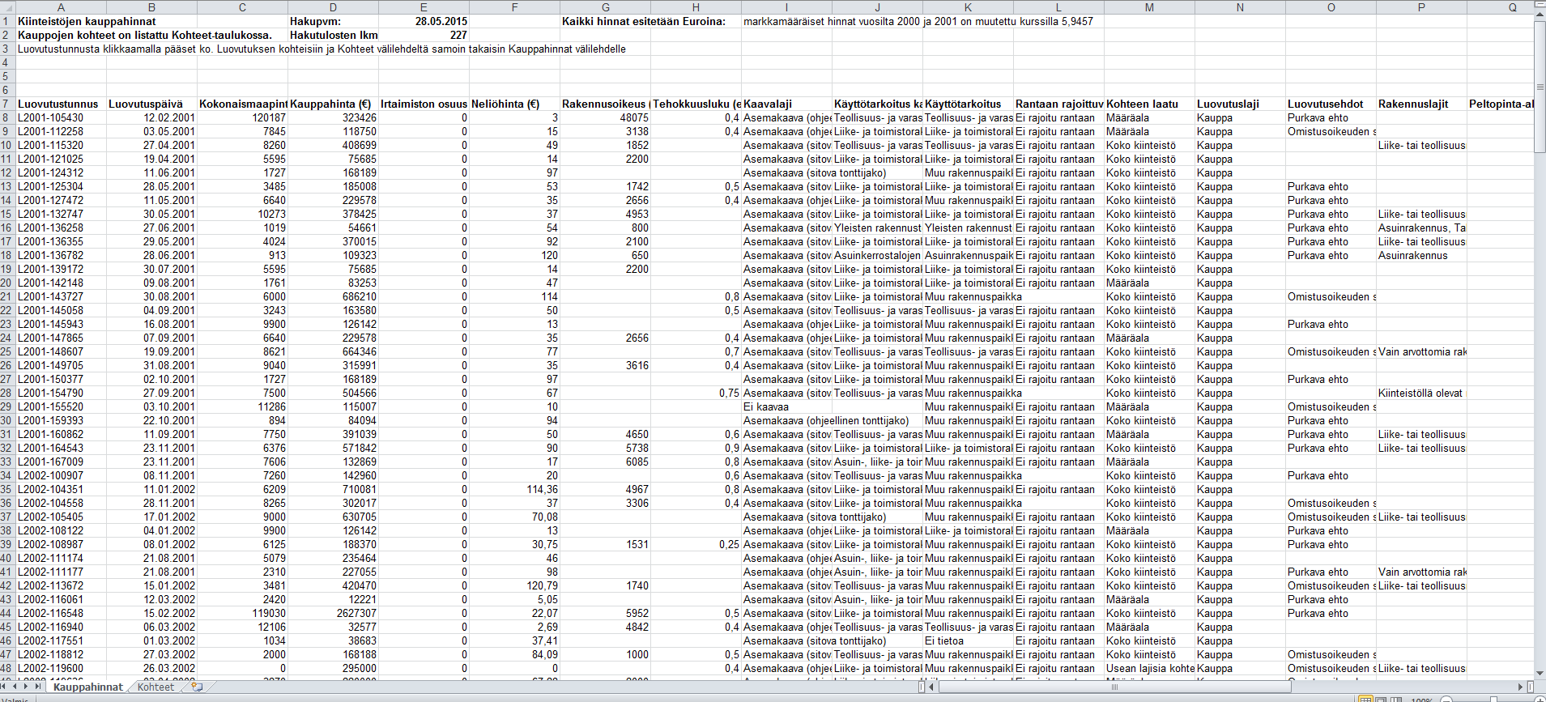Select column P header
The image size is (1546, 702).
[x=1421, y=7]
